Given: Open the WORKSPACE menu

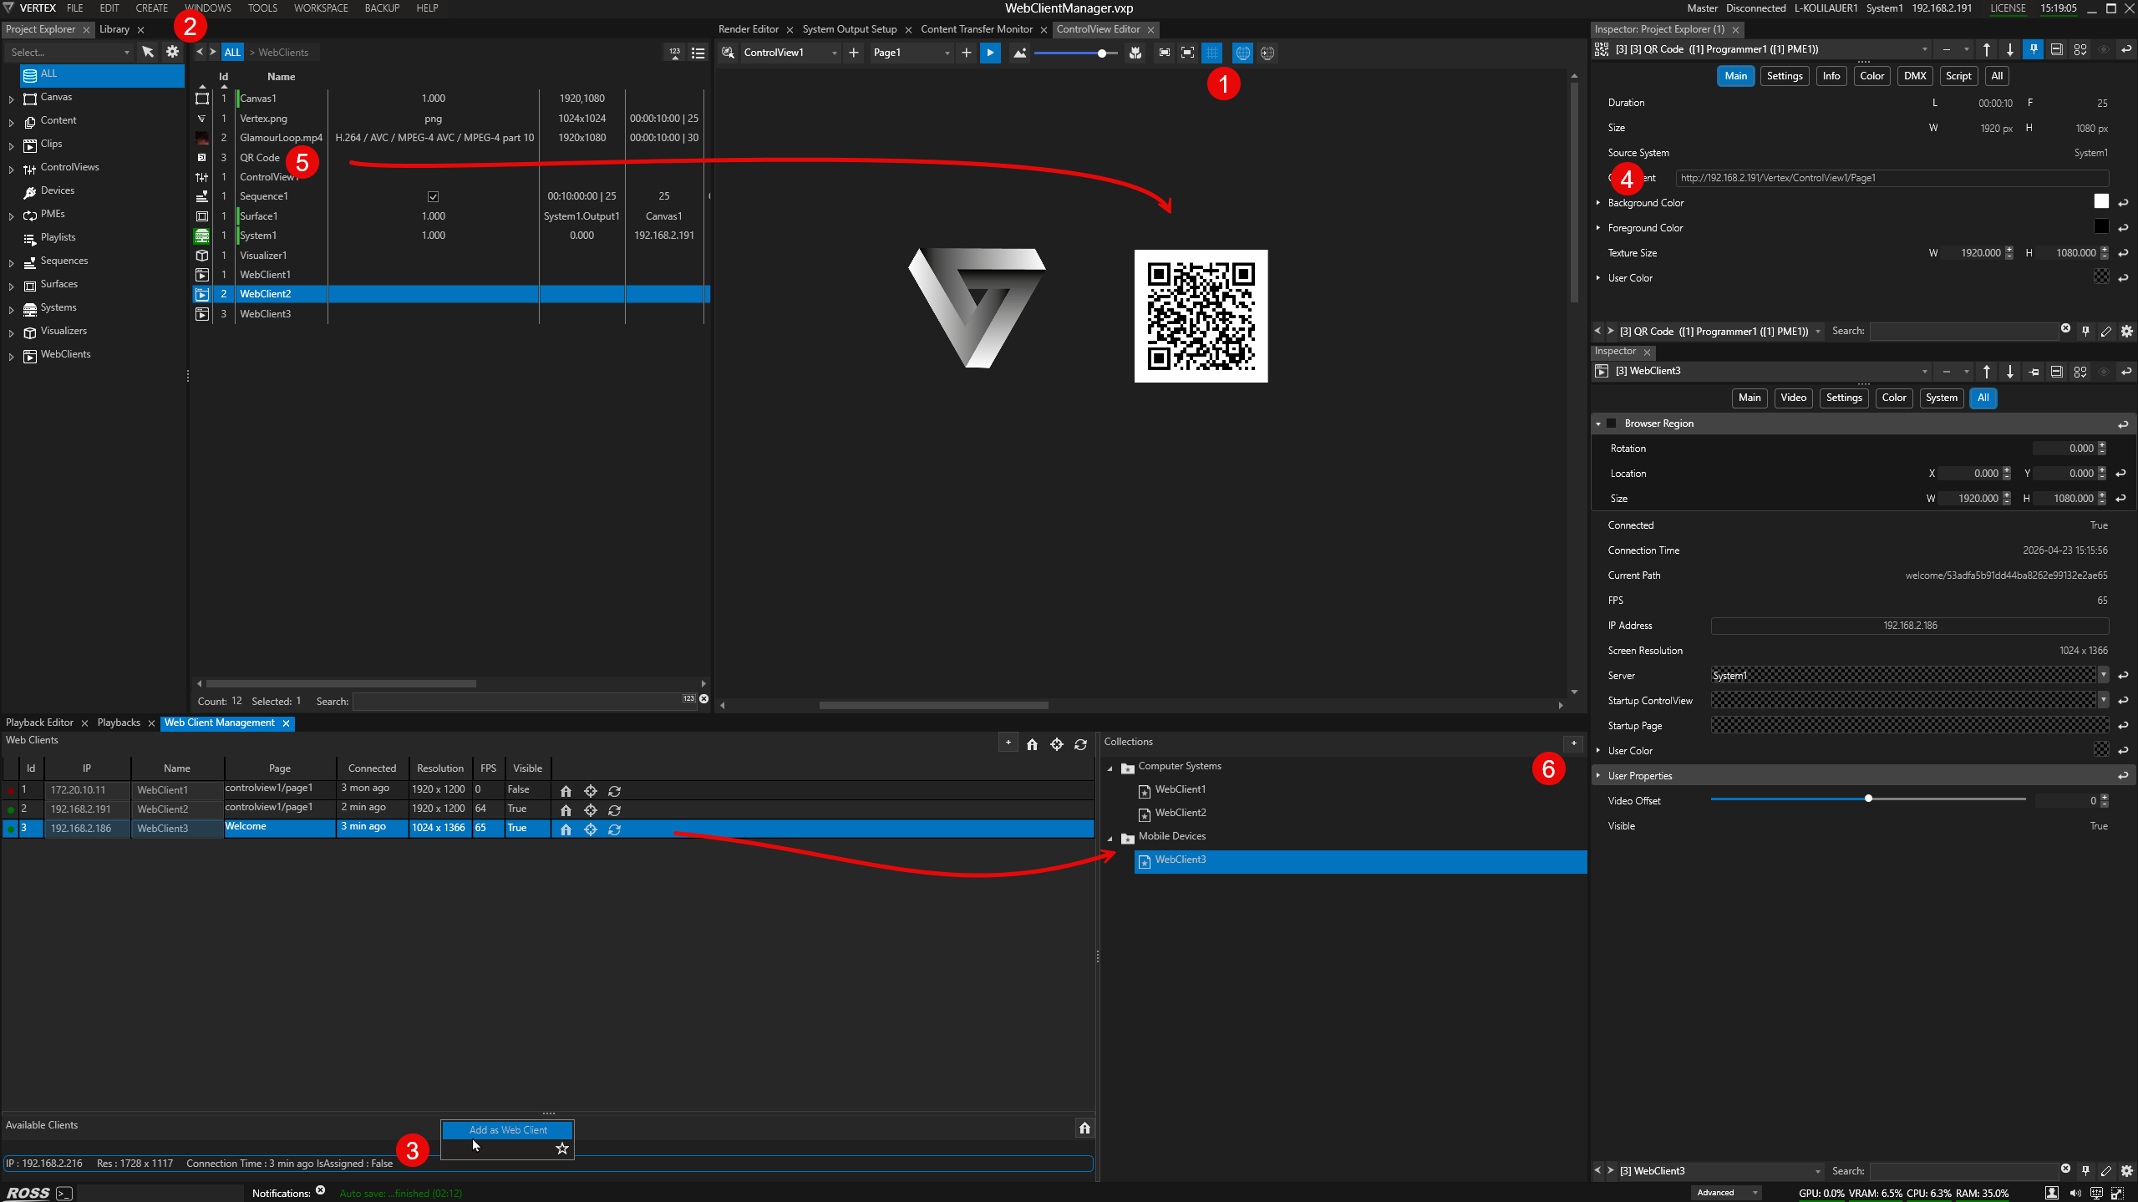Looking at the screenshot, I should click(x=321, y=8).
